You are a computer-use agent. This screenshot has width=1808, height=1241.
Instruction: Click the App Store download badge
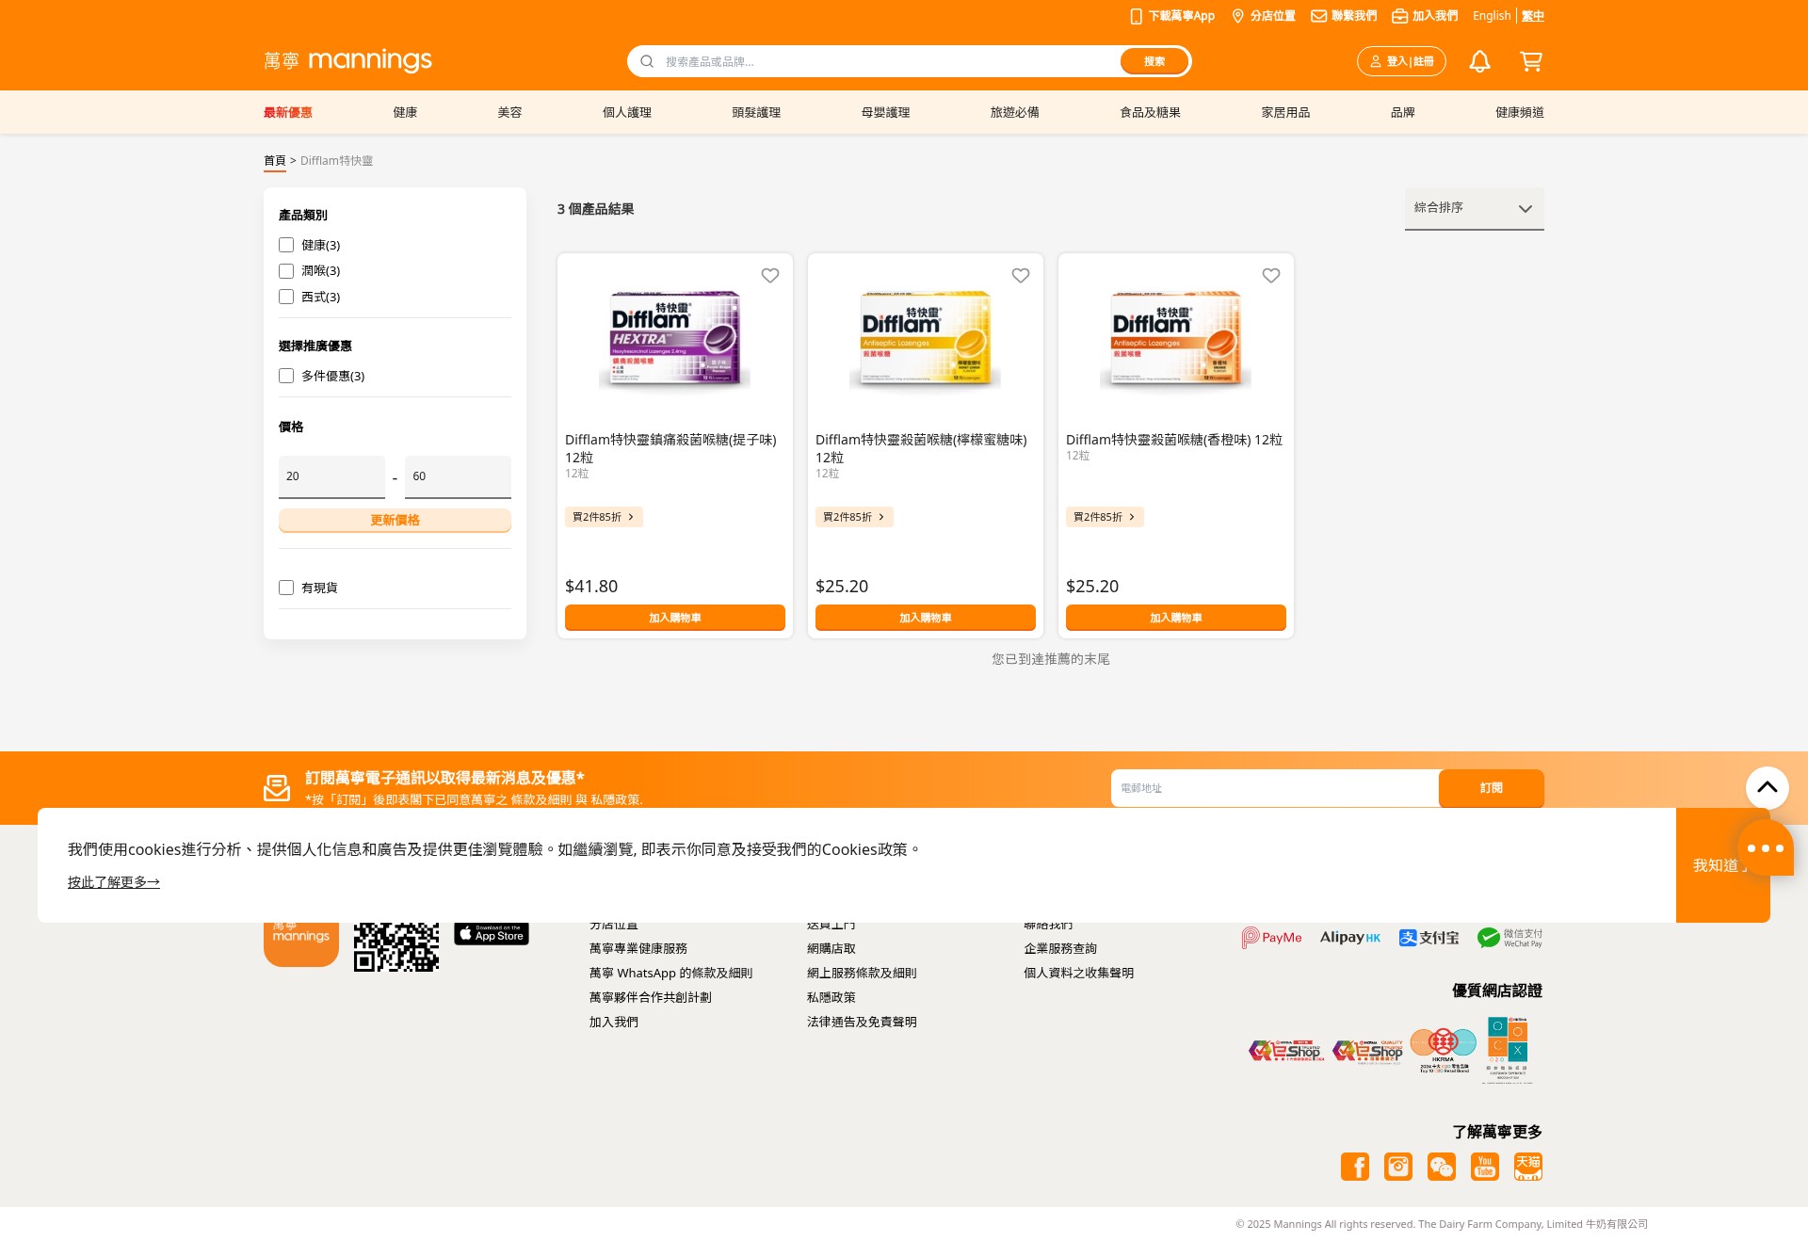point(492,933)
